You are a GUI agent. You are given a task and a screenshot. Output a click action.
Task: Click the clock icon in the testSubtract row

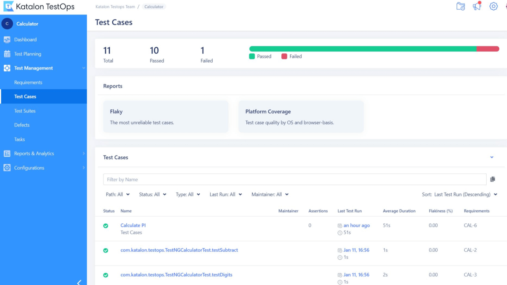click(x=340, y=257)
